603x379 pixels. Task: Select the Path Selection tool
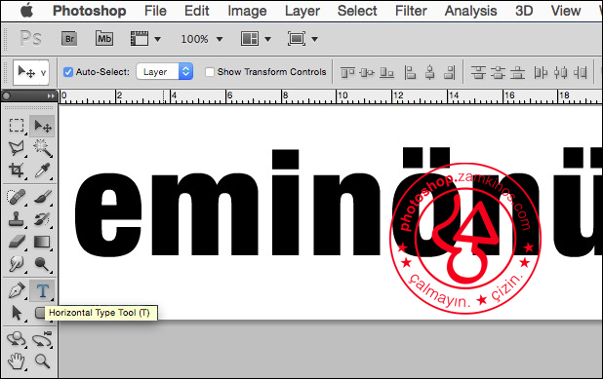pyautogui.click(x=17, y=313)
